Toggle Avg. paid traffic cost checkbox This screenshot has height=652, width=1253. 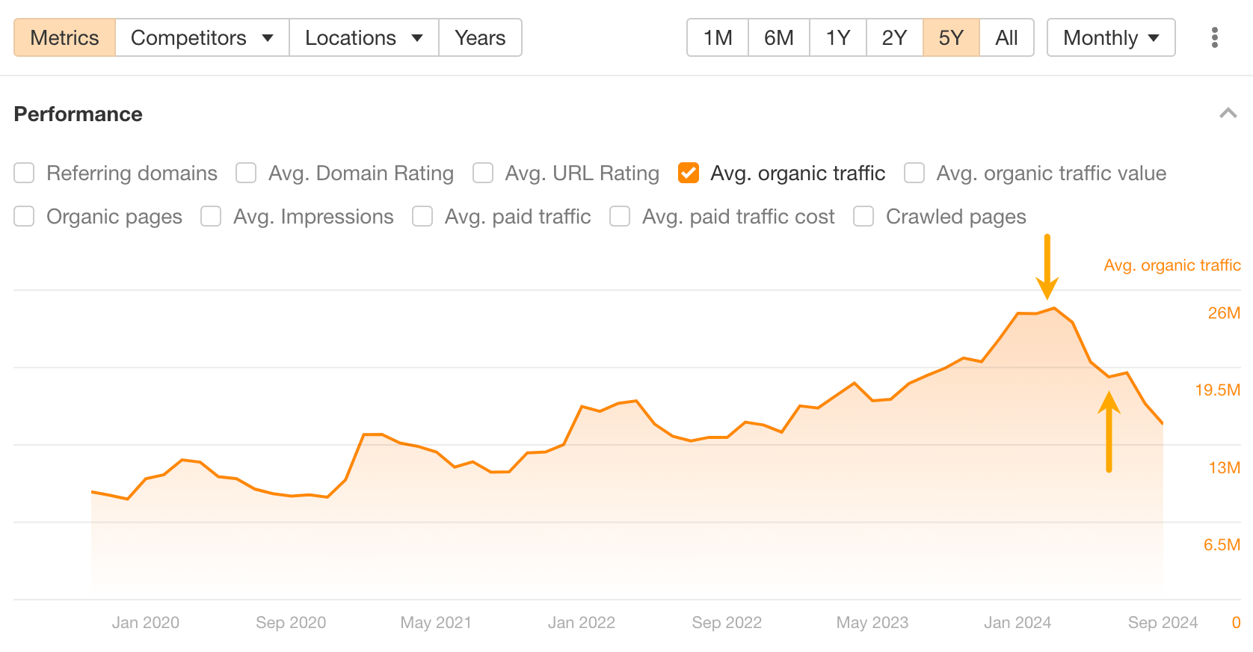click(620, 217)
